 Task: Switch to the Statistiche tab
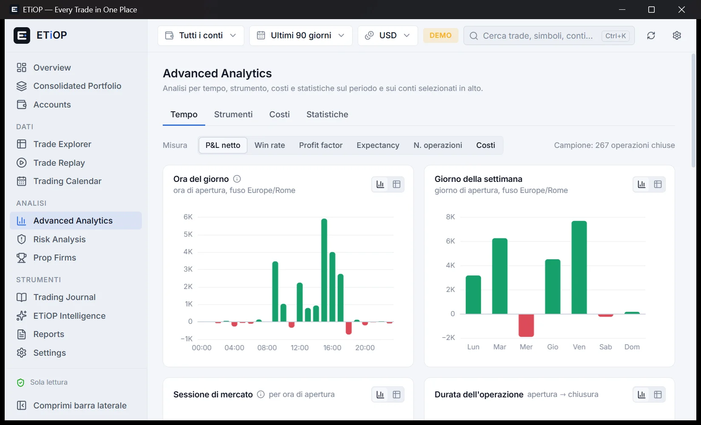coord(327,114)
